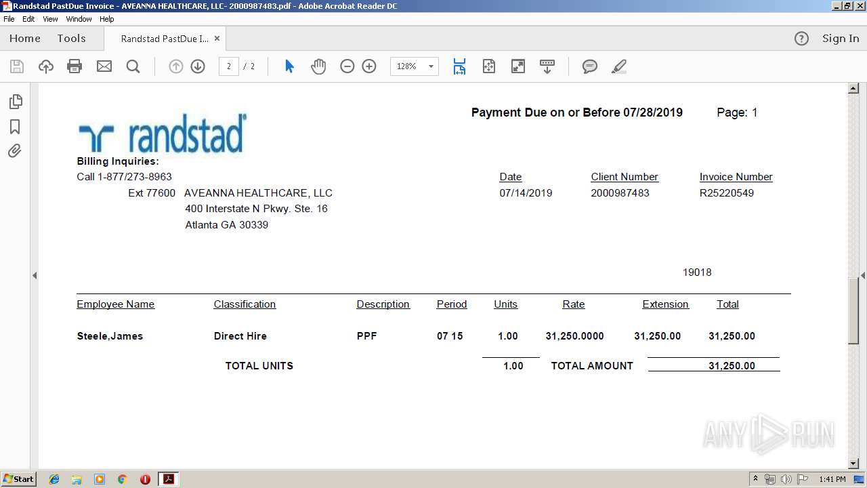Switch to the Tools tab

point(71,39)
